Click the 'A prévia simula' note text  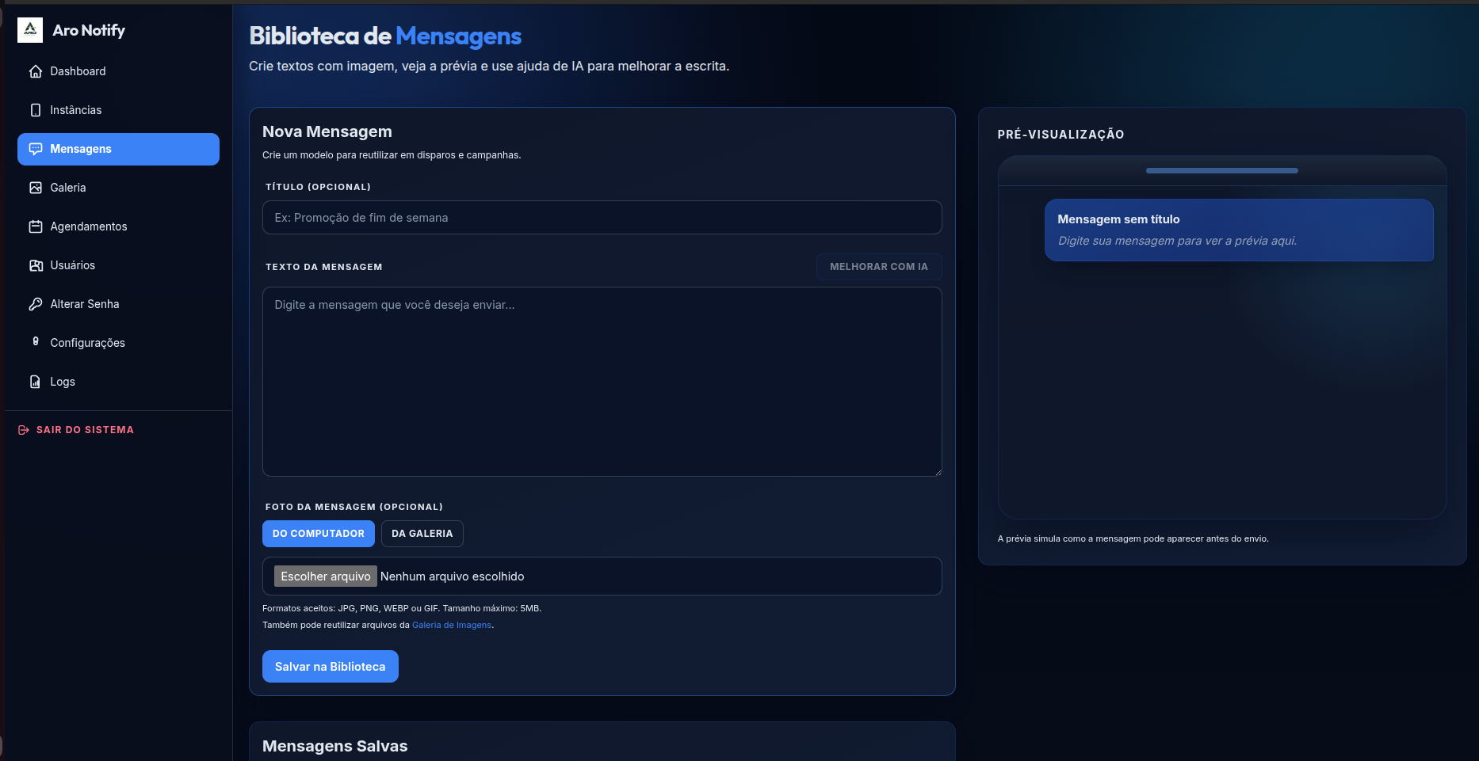(x=1133, y=538)
